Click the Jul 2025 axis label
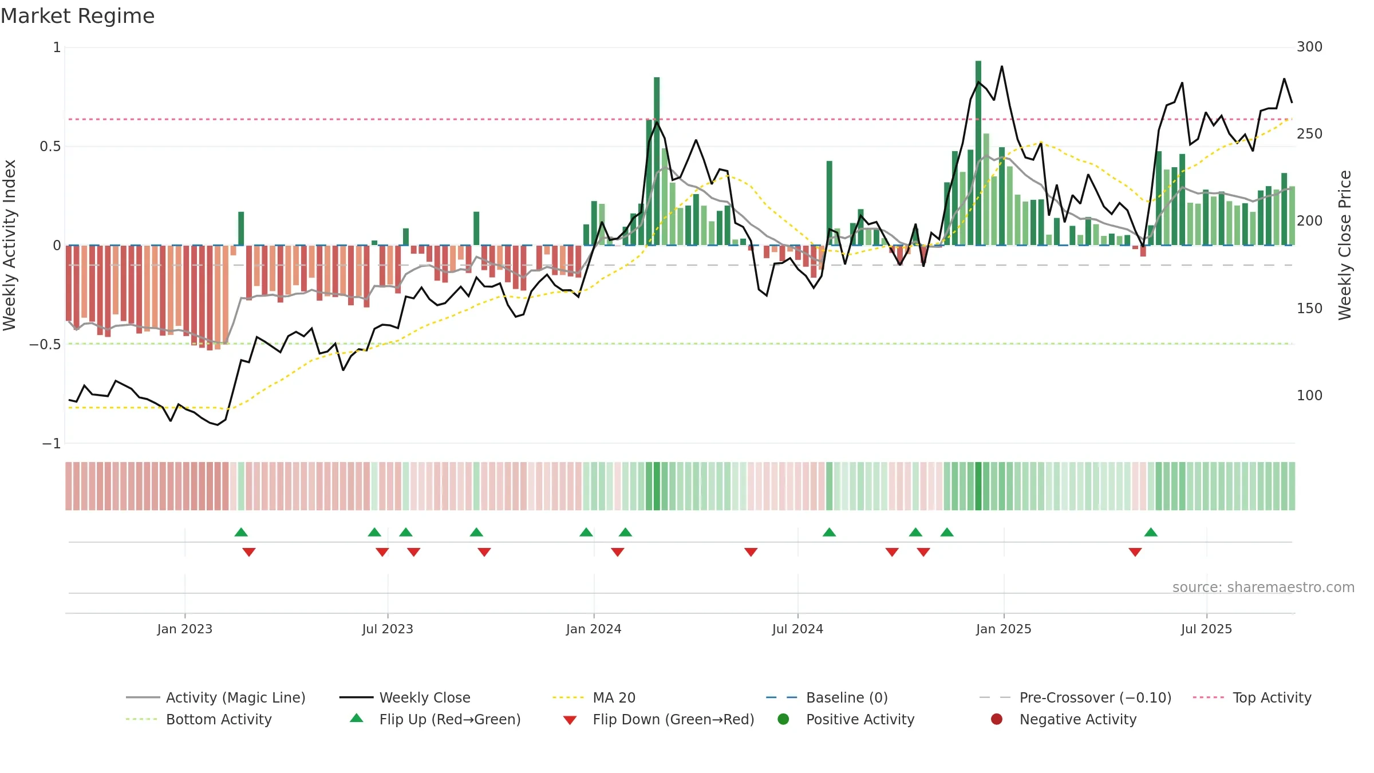The height and width of the screenshot is (773, 1374). click(1206, 629)
